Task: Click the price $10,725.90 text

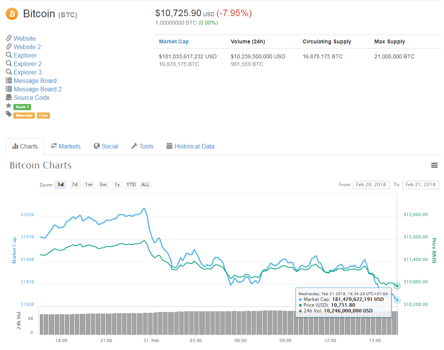Action: 178,13
